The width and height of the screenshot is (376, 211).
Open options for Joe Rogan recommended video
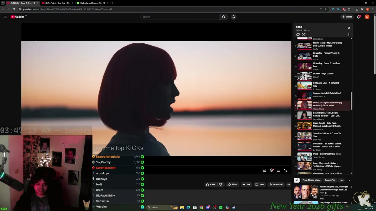[351, 187]
